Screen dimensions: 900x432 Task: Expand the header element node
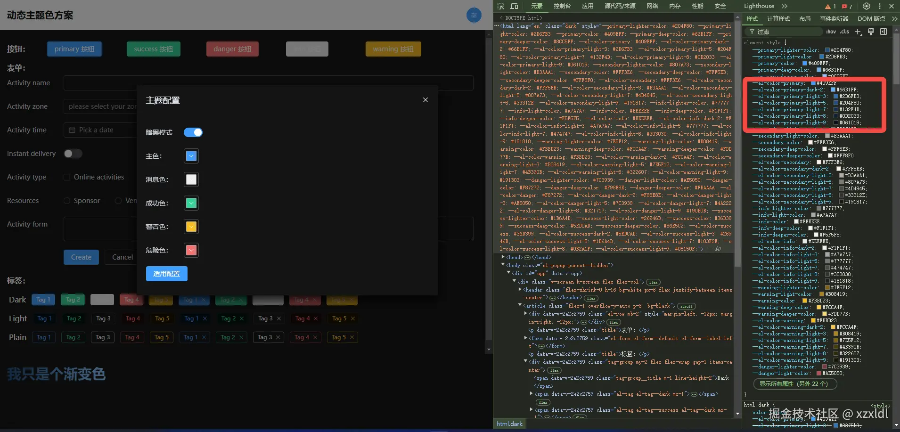(520, 290)
